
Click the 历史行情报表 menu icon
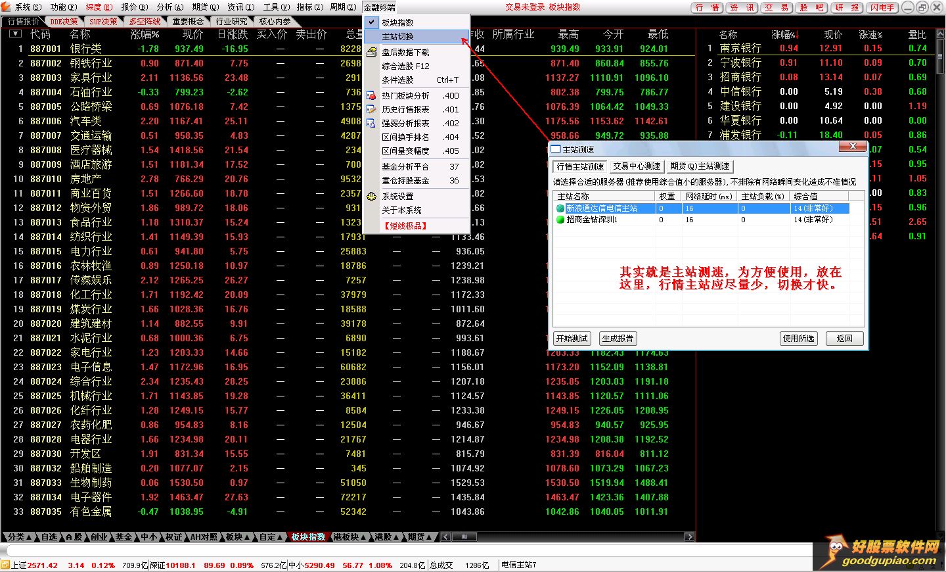tap(372, 109)
